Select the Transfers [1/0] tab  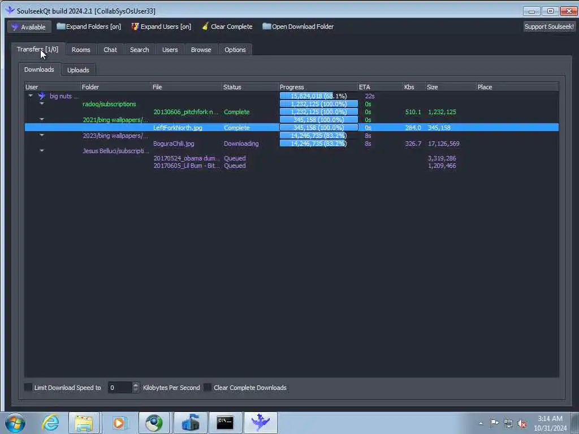tap(38, 49)
